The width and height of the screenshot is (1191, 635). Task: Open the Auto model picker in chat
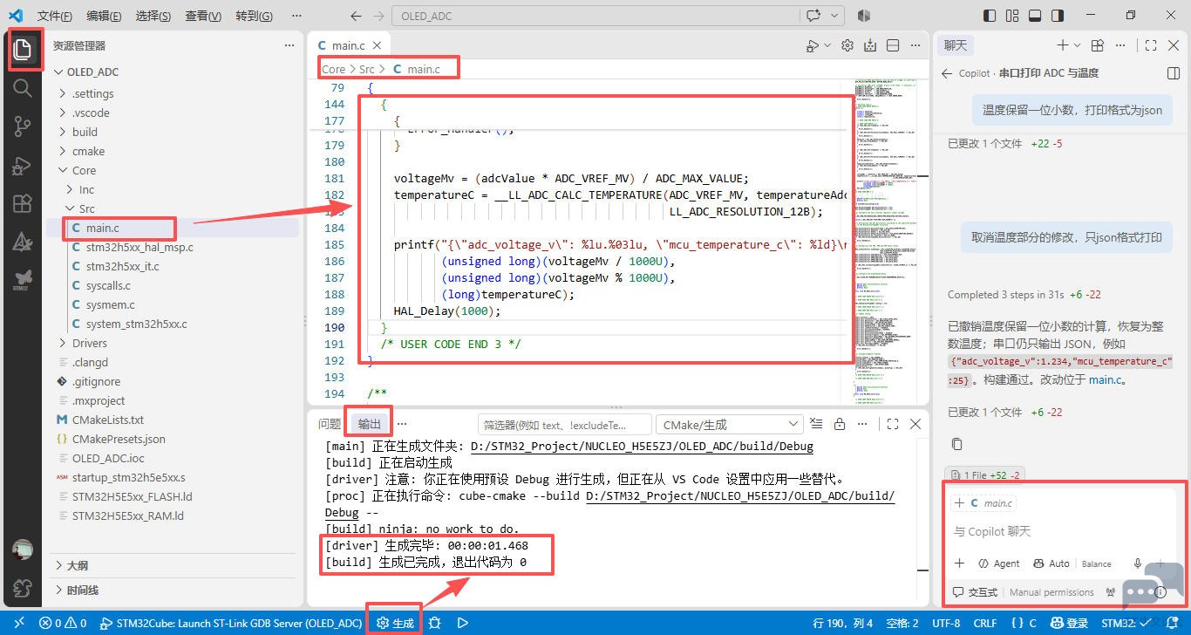1051,563
